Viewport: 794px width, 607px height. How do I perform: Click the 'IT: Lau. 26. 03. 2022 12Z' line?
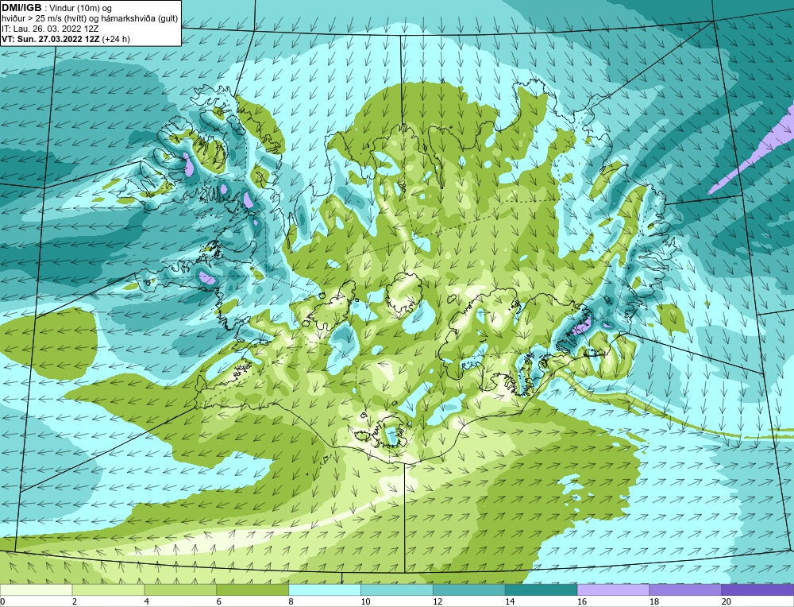tap(50, 29)
